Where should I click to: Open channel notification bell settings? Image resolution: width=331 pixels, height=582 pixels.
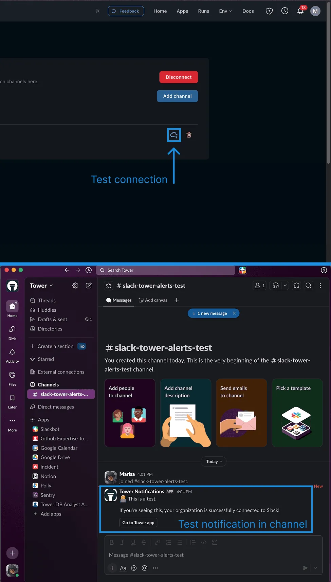[x=296, y=286]
